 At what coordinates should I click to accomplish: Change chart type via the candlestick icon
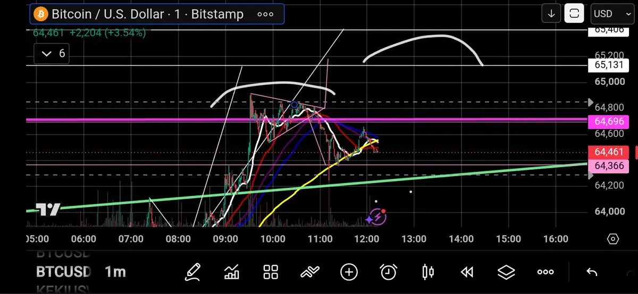(427, 272)
